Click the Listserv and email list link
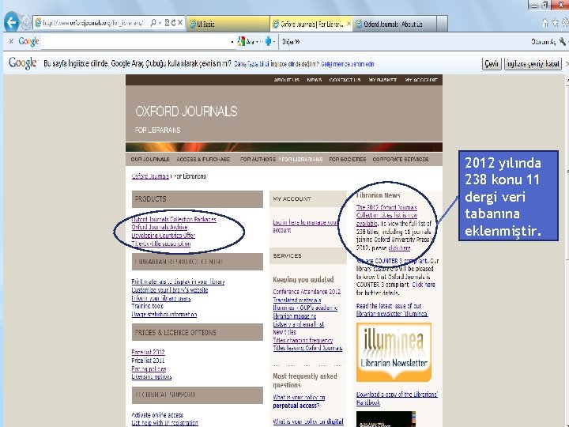 pyautogui.click(x=298, y=324)
